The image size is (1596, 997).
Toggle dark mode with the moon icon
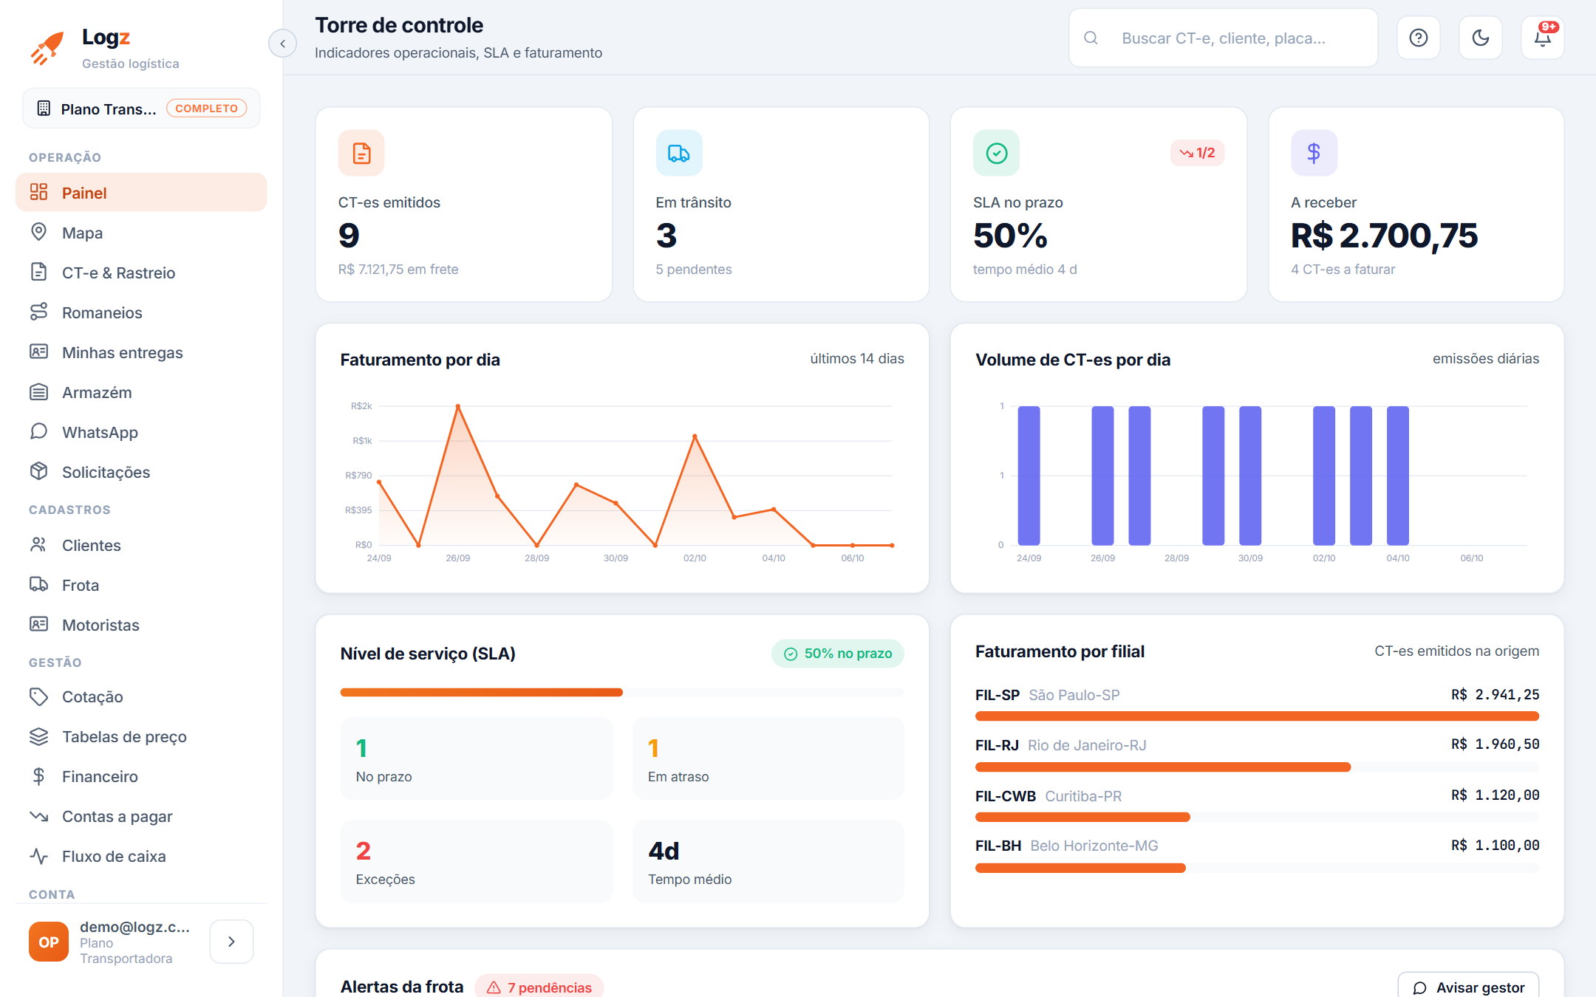(x=1480, y=38)
